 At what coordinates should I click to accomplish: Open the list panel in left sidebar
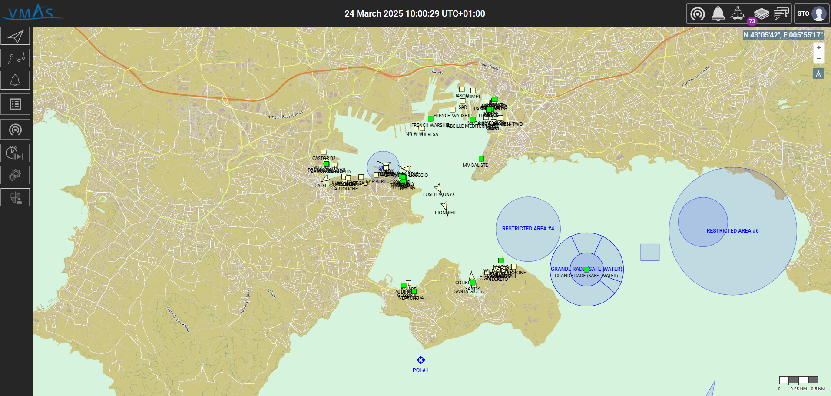[15, 104]
